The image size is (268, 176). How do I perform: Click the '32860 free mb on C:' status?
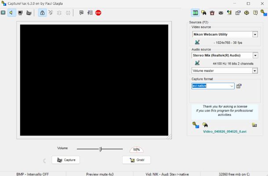coord(234,174)
